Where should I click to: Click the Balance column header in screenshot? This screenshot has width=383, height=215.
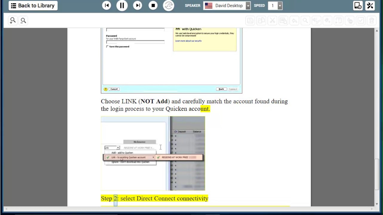pyautogui.click(x=197, y=132)
